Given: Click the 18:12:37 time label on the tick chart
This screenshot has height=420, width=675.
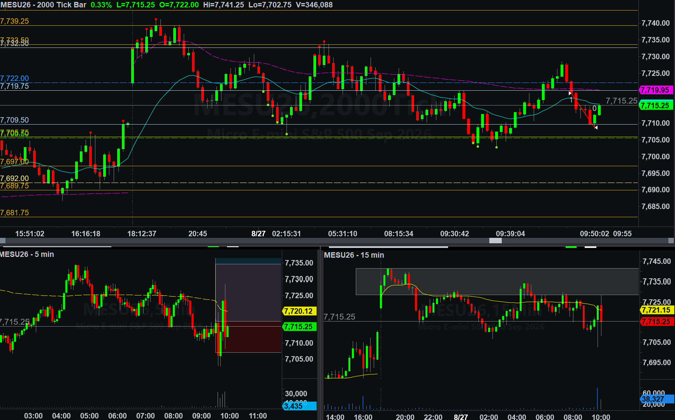Looking at the screenshot, I should tap(142, 234).
